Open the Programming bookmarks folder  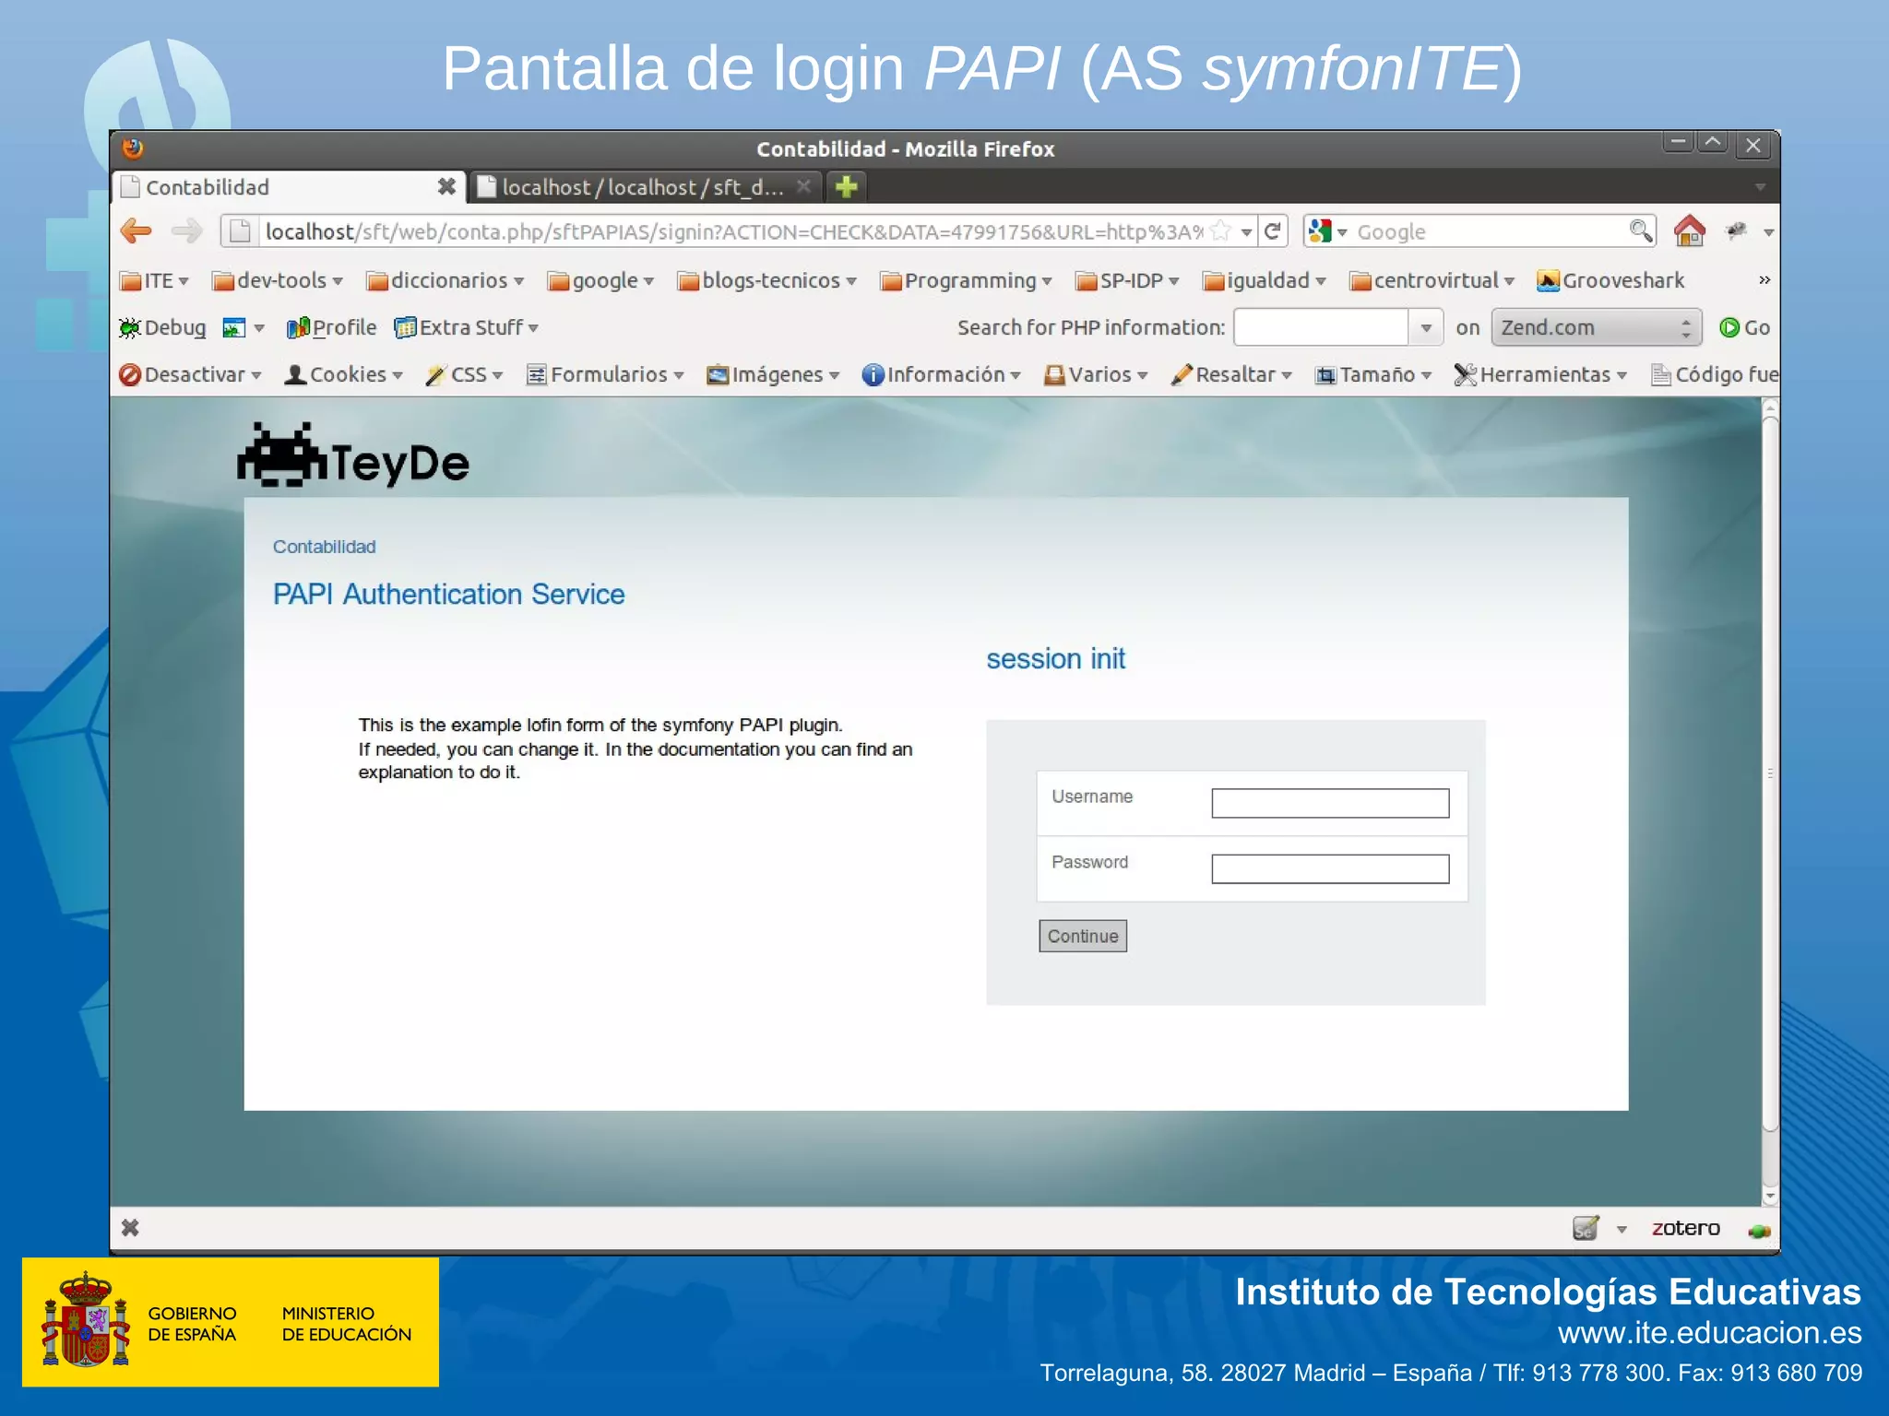[x=967, y=281]
